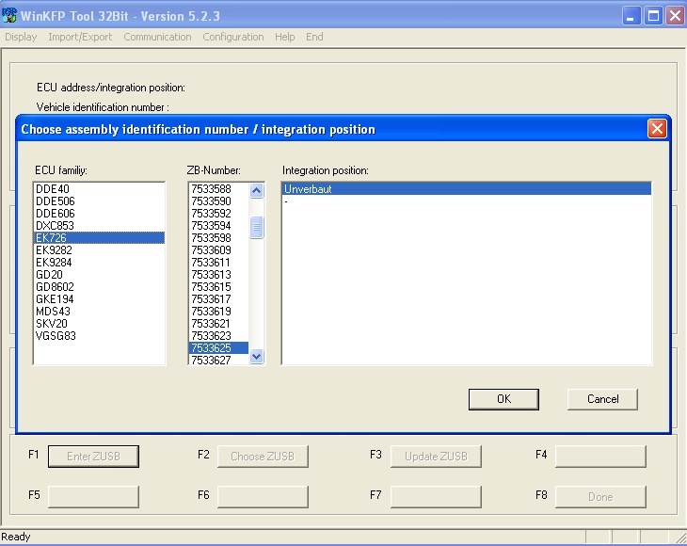Click the empty F5 button
The height and width of the screenshot is (546, 687).
coord(93,496)
